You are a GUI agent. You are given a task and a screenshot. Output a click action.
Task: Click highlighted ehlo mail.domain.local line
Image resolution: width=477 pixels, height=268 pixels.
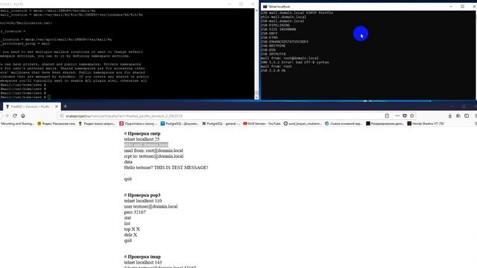pos(146,144)
